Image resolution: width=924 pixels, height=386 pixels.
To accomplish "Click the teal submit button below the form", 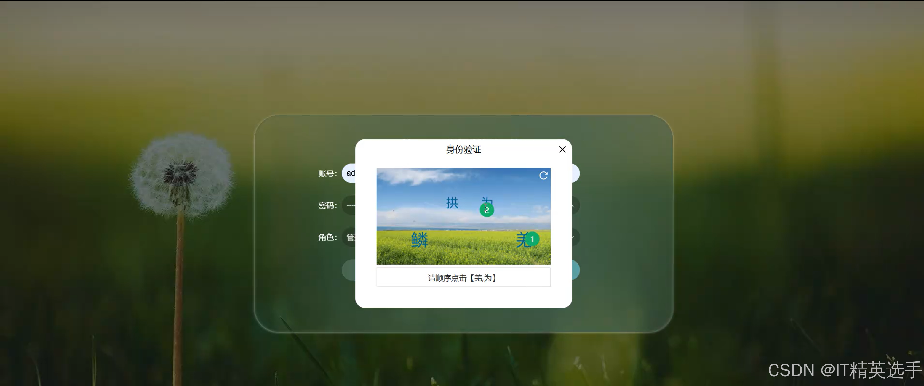I will (x=575, y=270).
